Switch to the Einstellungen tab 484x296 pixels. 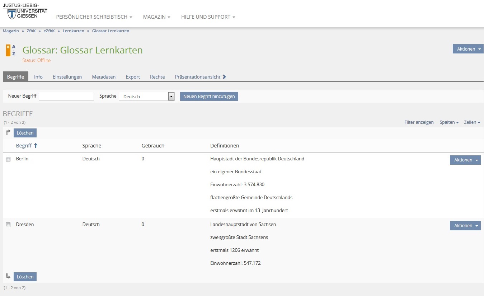pyautogui.click(x=67, y=77)
